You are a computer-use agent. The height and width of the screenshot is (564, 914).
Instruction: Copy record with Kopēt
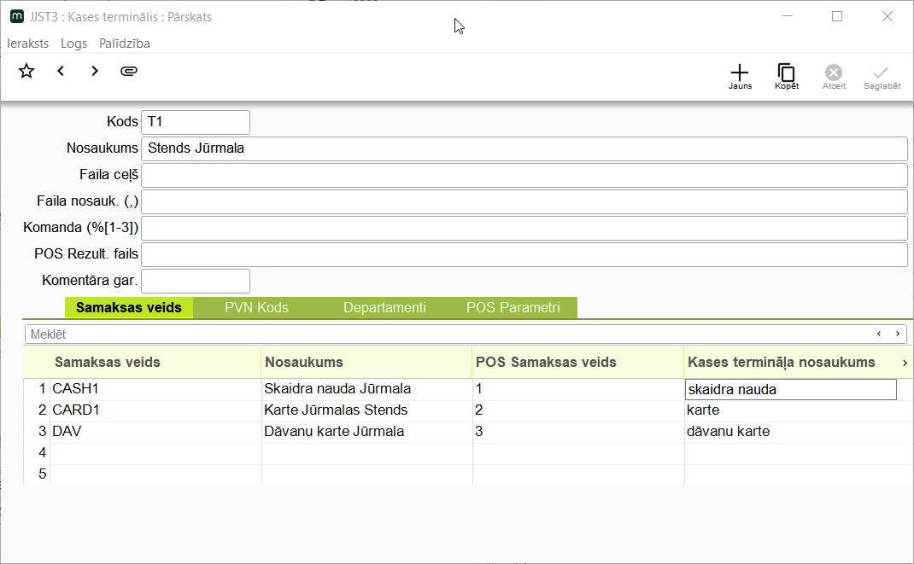(787, 76)
